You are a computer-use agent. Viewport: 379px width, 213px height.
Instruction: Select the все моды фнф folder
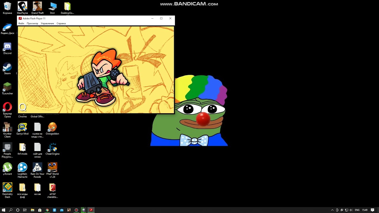tap(23, 190)
